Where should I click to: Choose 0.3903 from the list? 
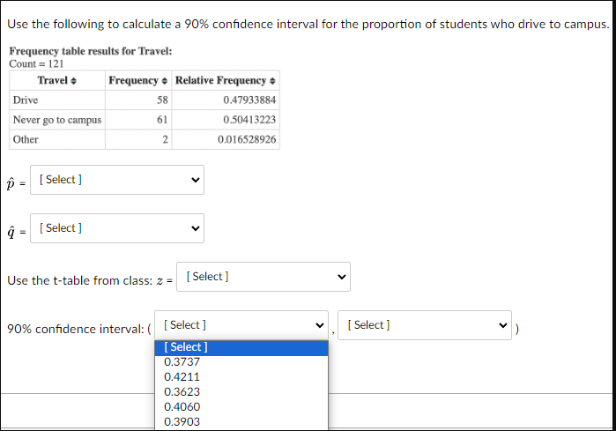182,422
